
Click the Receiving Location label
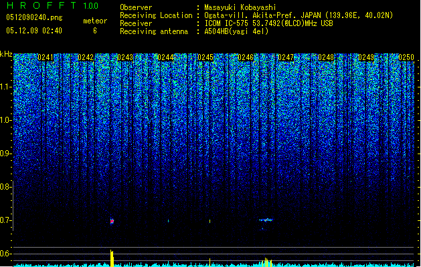156,15
